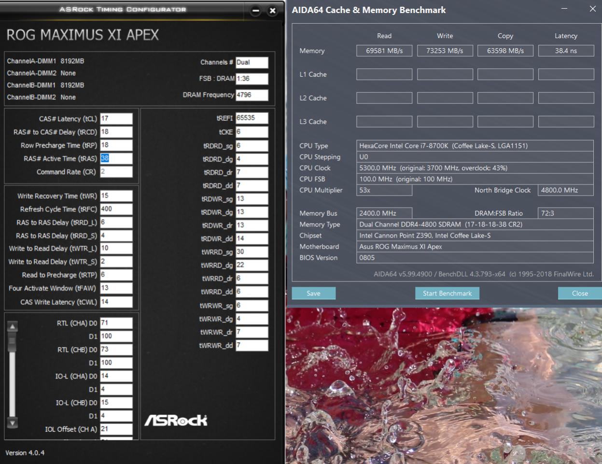Select the Channels # field showing Dual

pyautogui.click(x=252, y=62)
